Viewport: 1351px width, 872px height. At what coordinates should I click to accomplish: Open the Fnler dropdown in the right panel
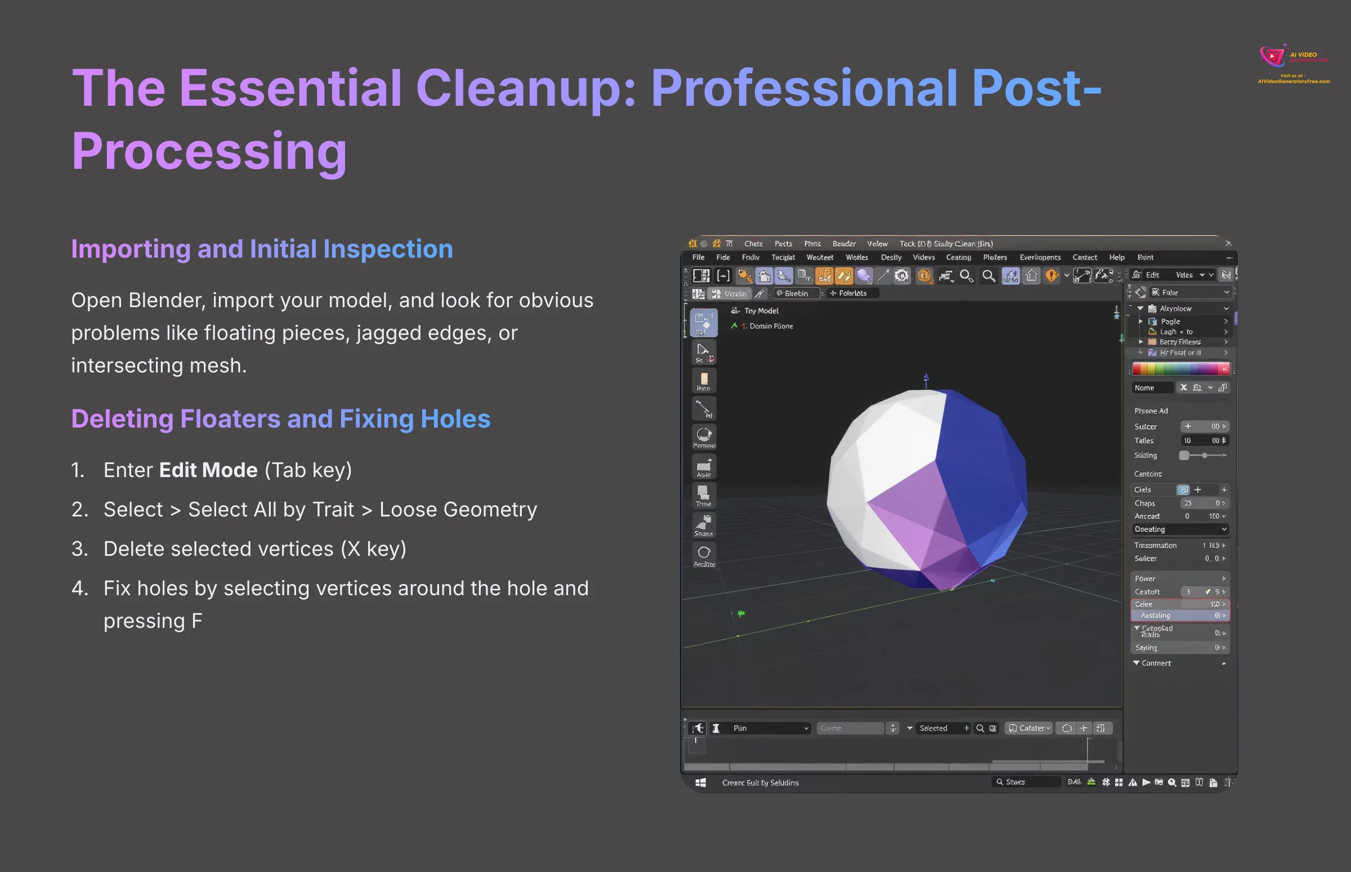1190,292
